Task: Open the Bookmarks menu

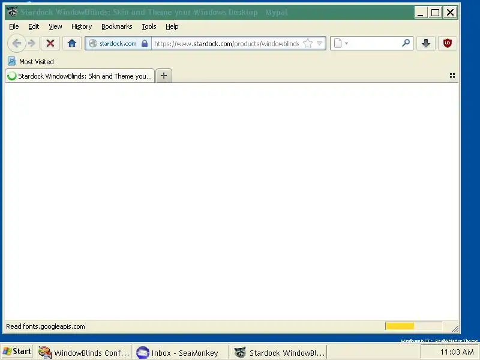Action: 116,26
